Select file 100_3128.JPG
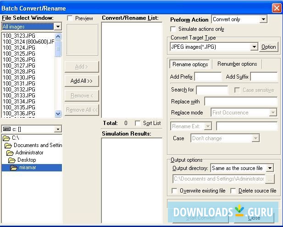283x227 pixels. point(19,72)
